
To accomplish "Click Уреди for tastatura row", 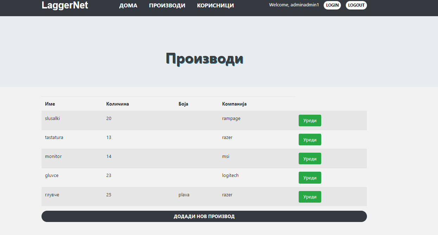I will pyautogui.click(x=310, y=140).
